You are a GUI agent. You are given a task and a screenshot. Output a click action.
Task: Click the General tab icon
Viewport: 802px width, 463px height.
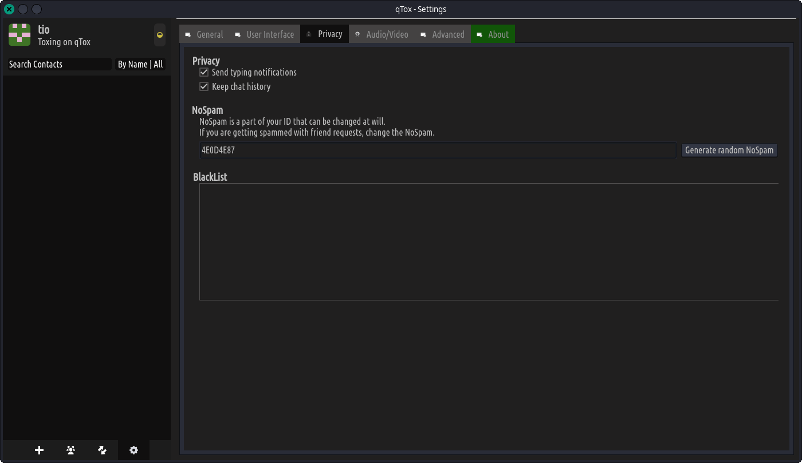tap(188, 35)
